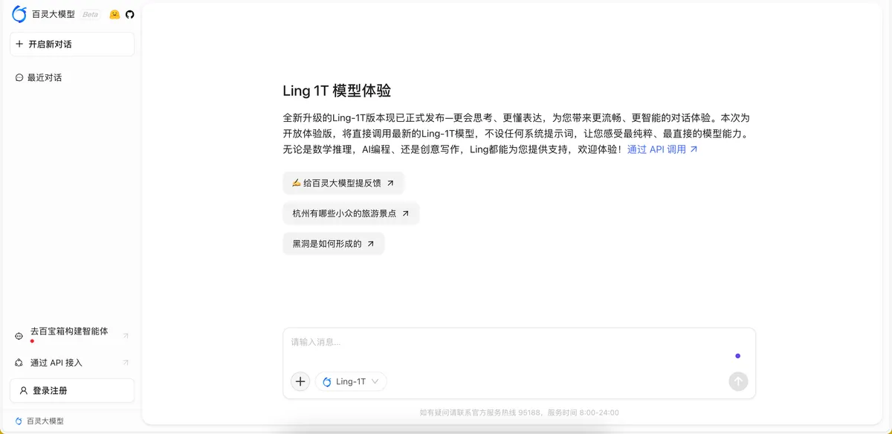Click the external arrow beside 去百宝箱构建智能体

(x=126, y=336)
